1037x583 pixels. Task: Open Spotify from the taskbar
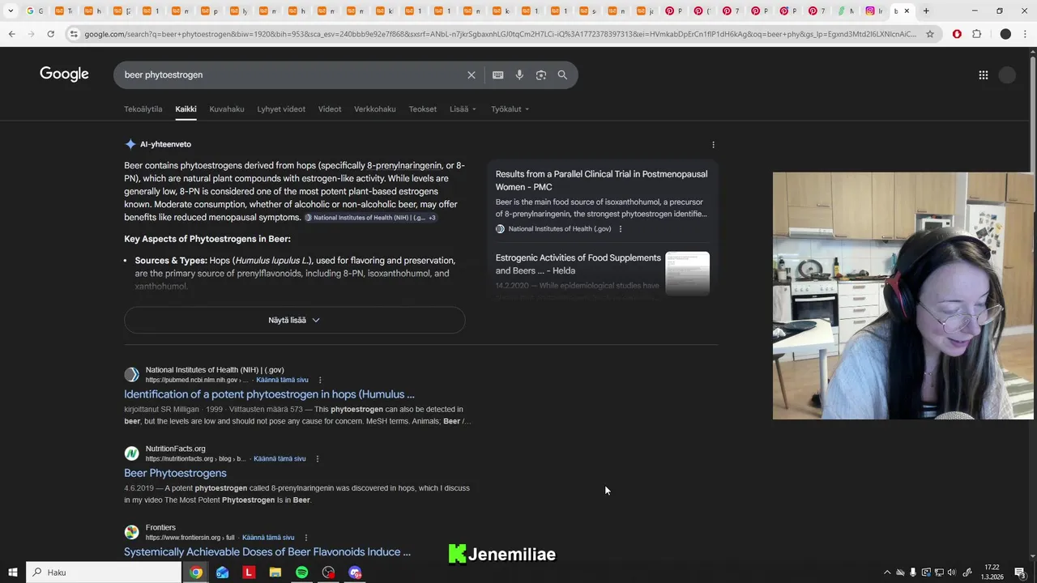click(x=301, y=572)
